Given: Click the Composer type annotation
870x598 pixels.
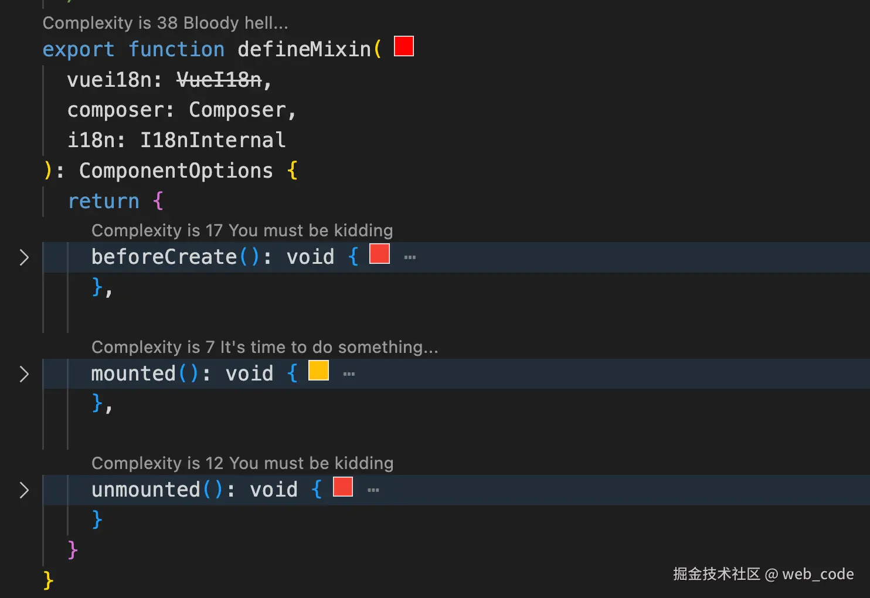Looking at the screenshot, I should (x=237, y=110).
